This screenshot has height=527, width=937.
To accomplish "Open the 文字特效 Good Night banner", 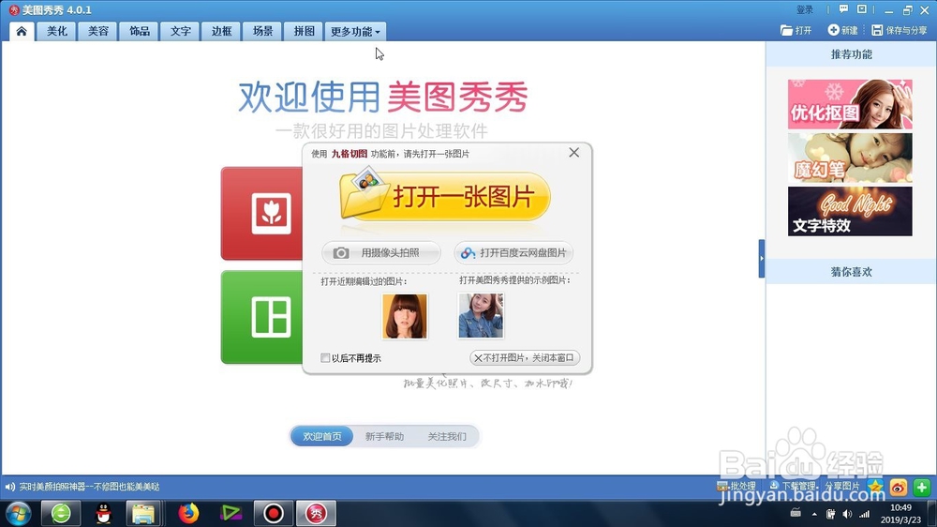I will (850, 211).
